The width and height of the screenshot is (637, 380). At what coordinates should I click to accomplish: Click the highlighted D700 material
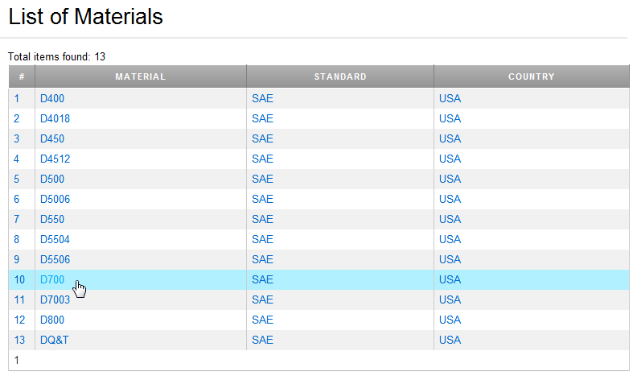click(52, 279)
